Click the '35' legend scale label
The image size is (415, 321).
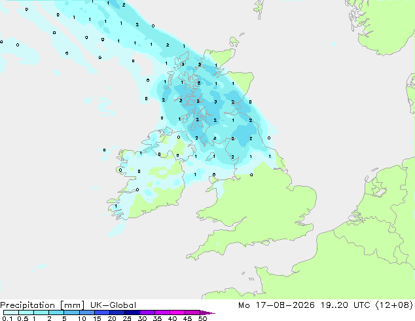click(x=157, y=318)
